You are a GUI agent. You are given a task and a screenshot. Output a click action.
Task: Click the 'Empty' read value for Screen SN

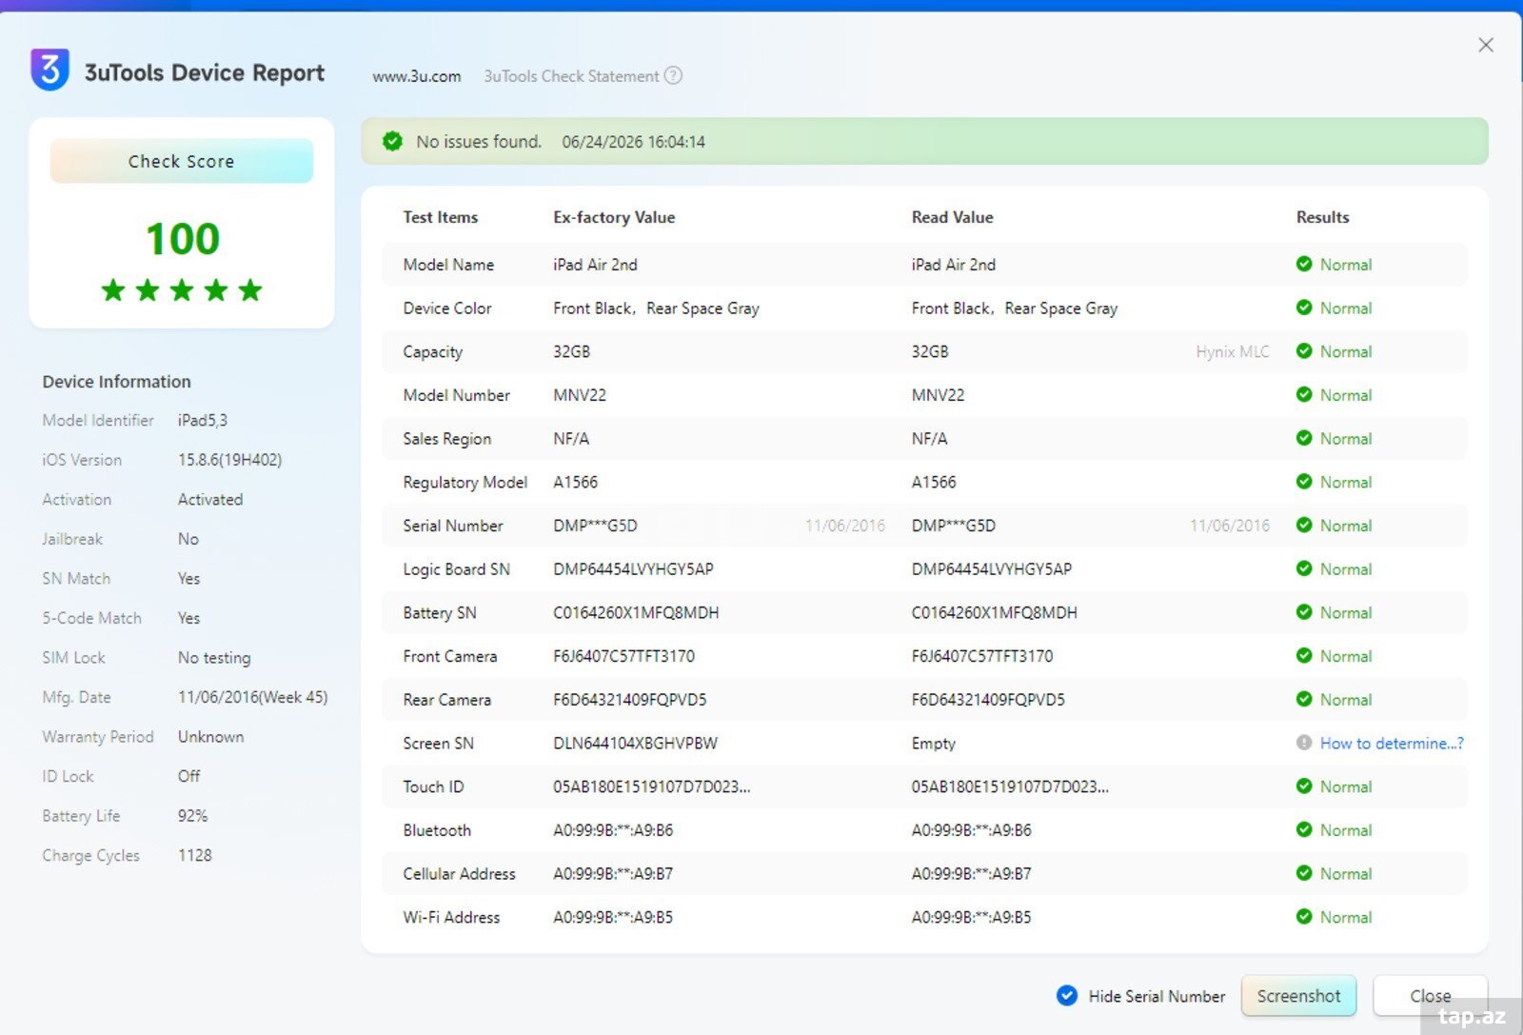(934, 744)
